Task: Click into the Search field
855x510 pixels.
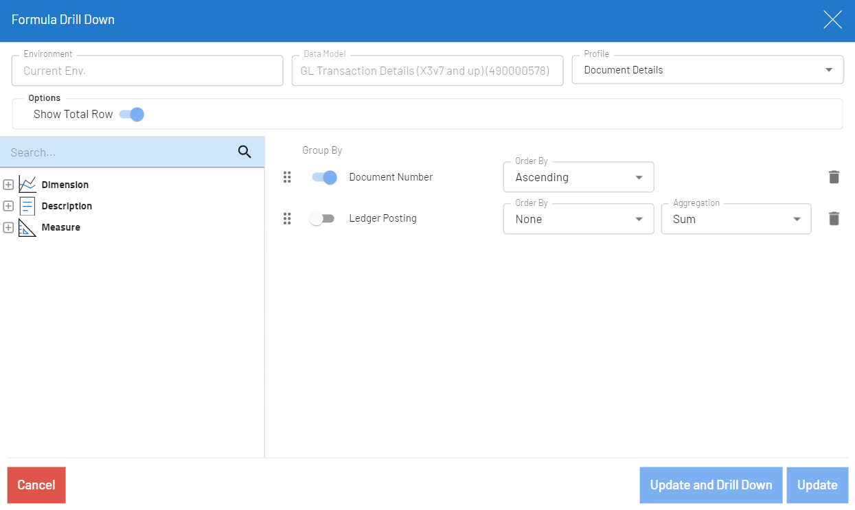Action: click(x=117, y=152)
